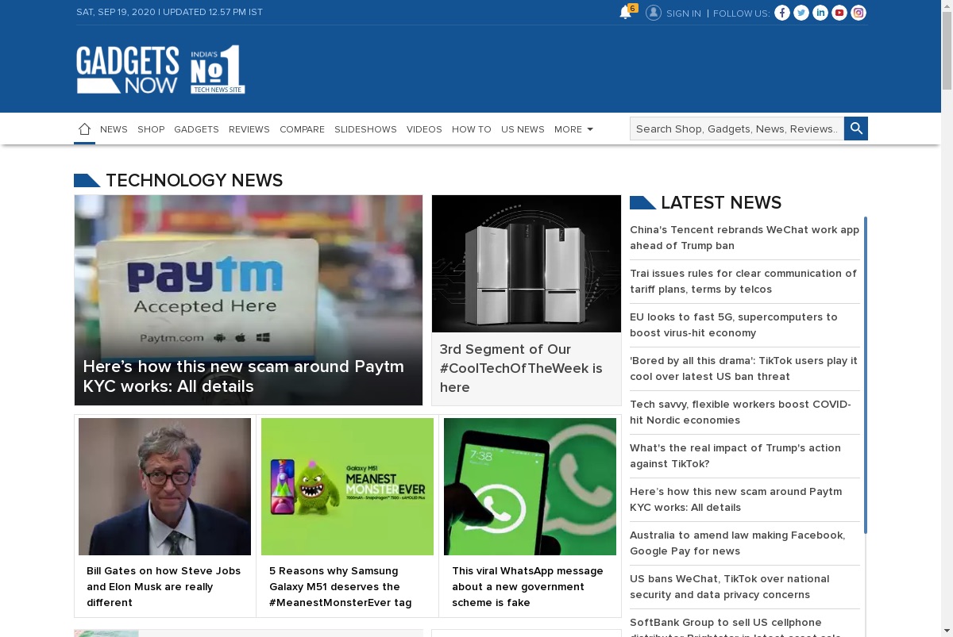The height and width of the screenshot is (637, 953).
Task: Click the SIGN IN link
Action: 684,13
